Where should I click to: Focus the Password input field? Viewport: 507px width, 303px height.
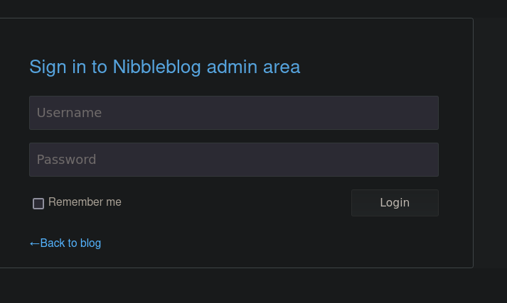point(234,160)
